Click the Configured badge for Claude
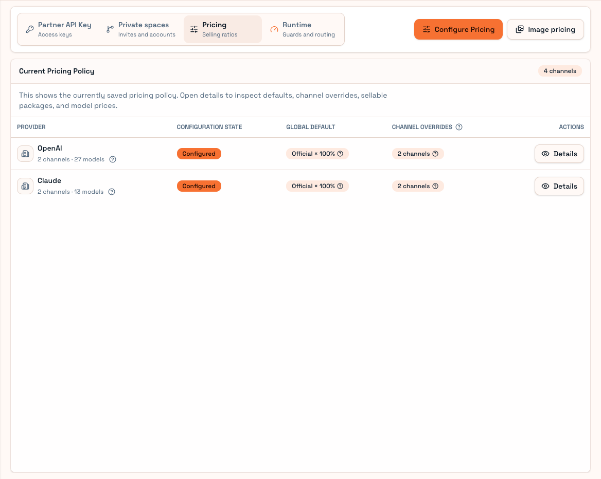Image resolution: width=601 pixels, height=479 pixels. (199, 186)
